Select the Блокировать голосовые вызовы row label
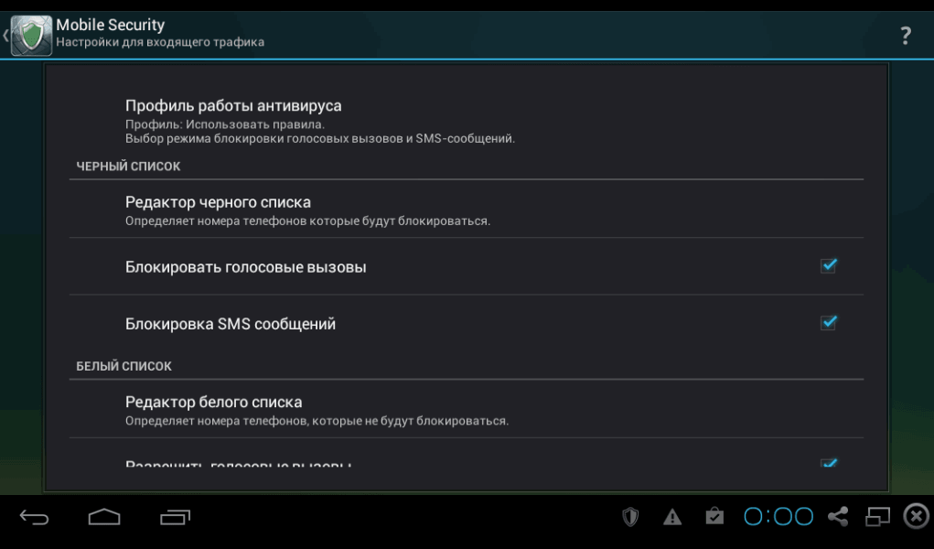The width and height of the screenshot is (934, 549). click(x=245, y=267)
